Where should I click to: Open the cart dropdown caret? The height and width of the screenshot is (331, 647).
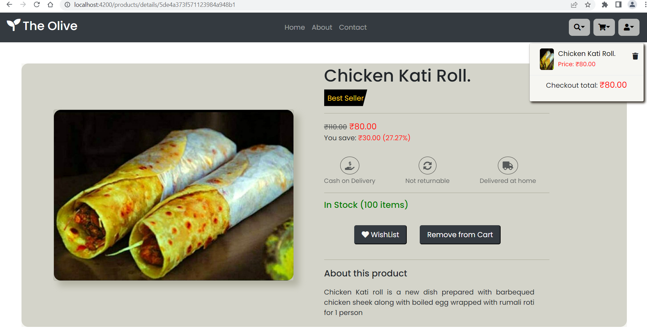point(609,27)
